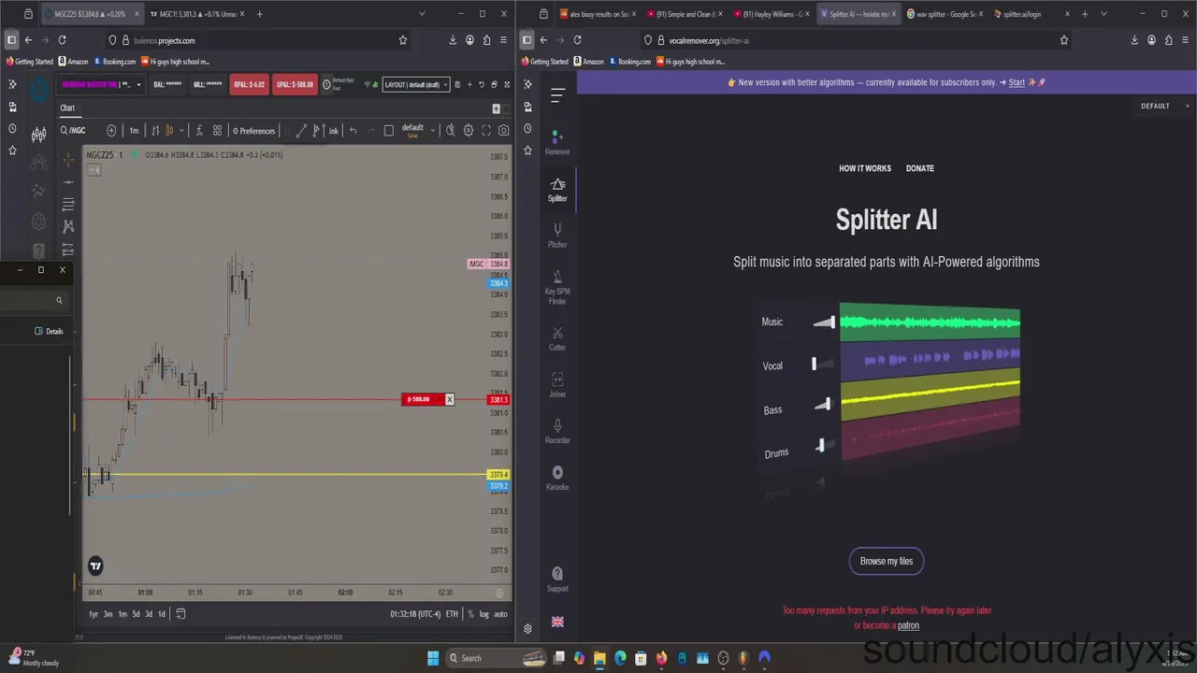
Task: Open chart Preferences button
Action: coord(254,131)
